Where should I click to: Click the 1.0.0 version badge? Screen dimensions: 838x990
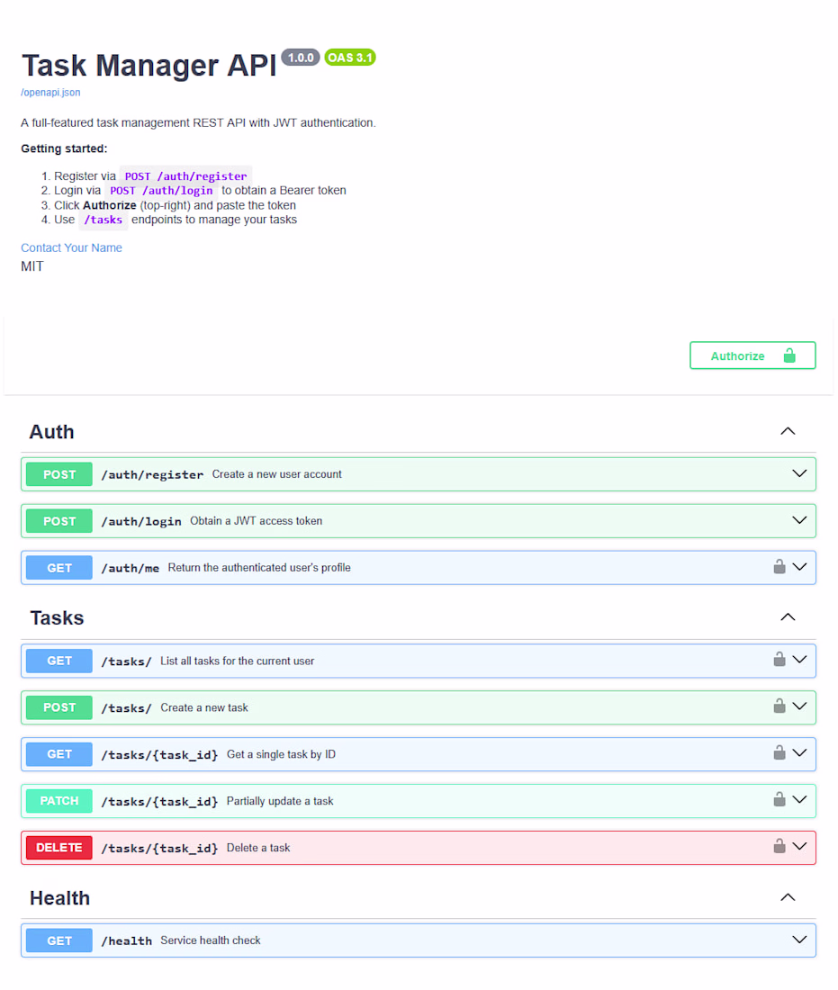click(301, 58)
